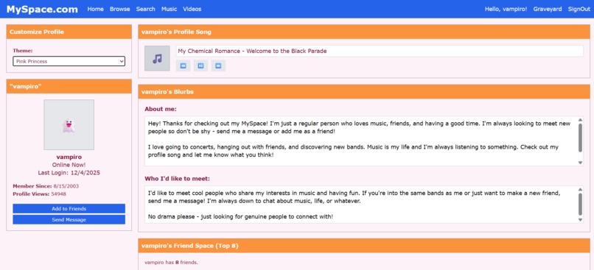The image size is (594, 270).
Task: Click the About me scrollbar up arrow
Action: [x=580, y=120]
